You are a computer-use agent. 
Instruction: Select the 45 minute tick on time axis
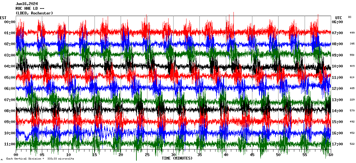[252, 155]
